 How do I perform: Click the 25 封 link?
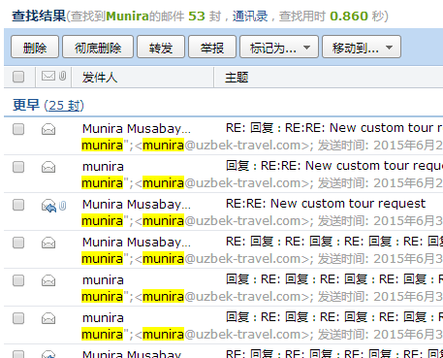pos(64,106)
